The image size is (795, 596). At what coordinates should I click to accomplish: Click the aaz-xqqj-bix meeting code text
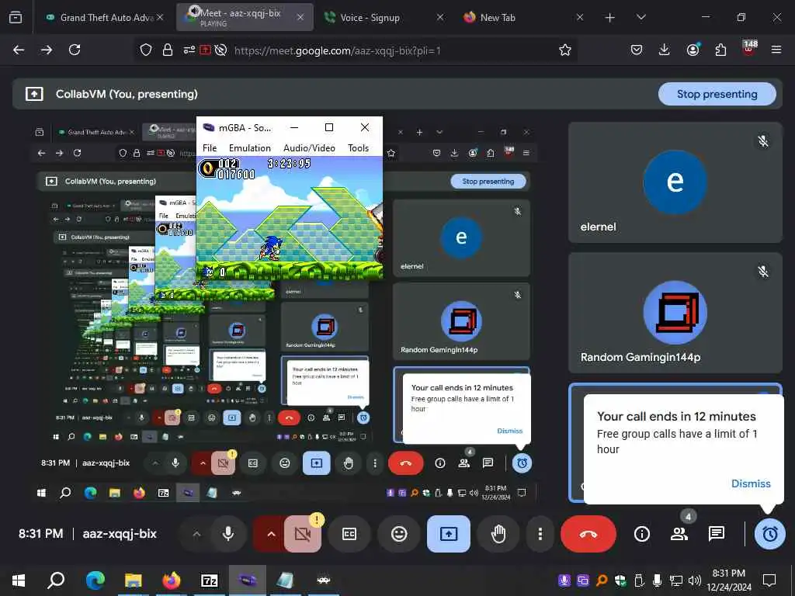[120, 534]
